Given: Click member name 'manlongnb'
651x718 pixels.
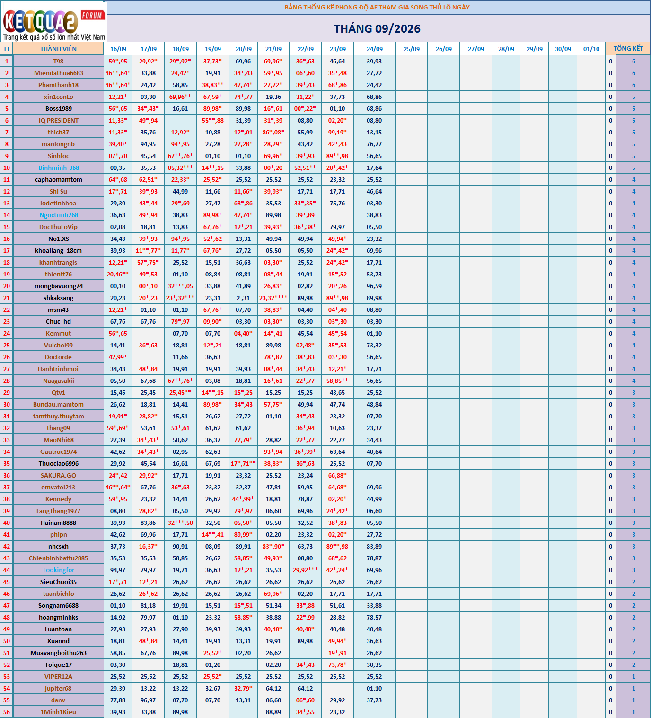Looking at the screenshot, I should 58,144.
